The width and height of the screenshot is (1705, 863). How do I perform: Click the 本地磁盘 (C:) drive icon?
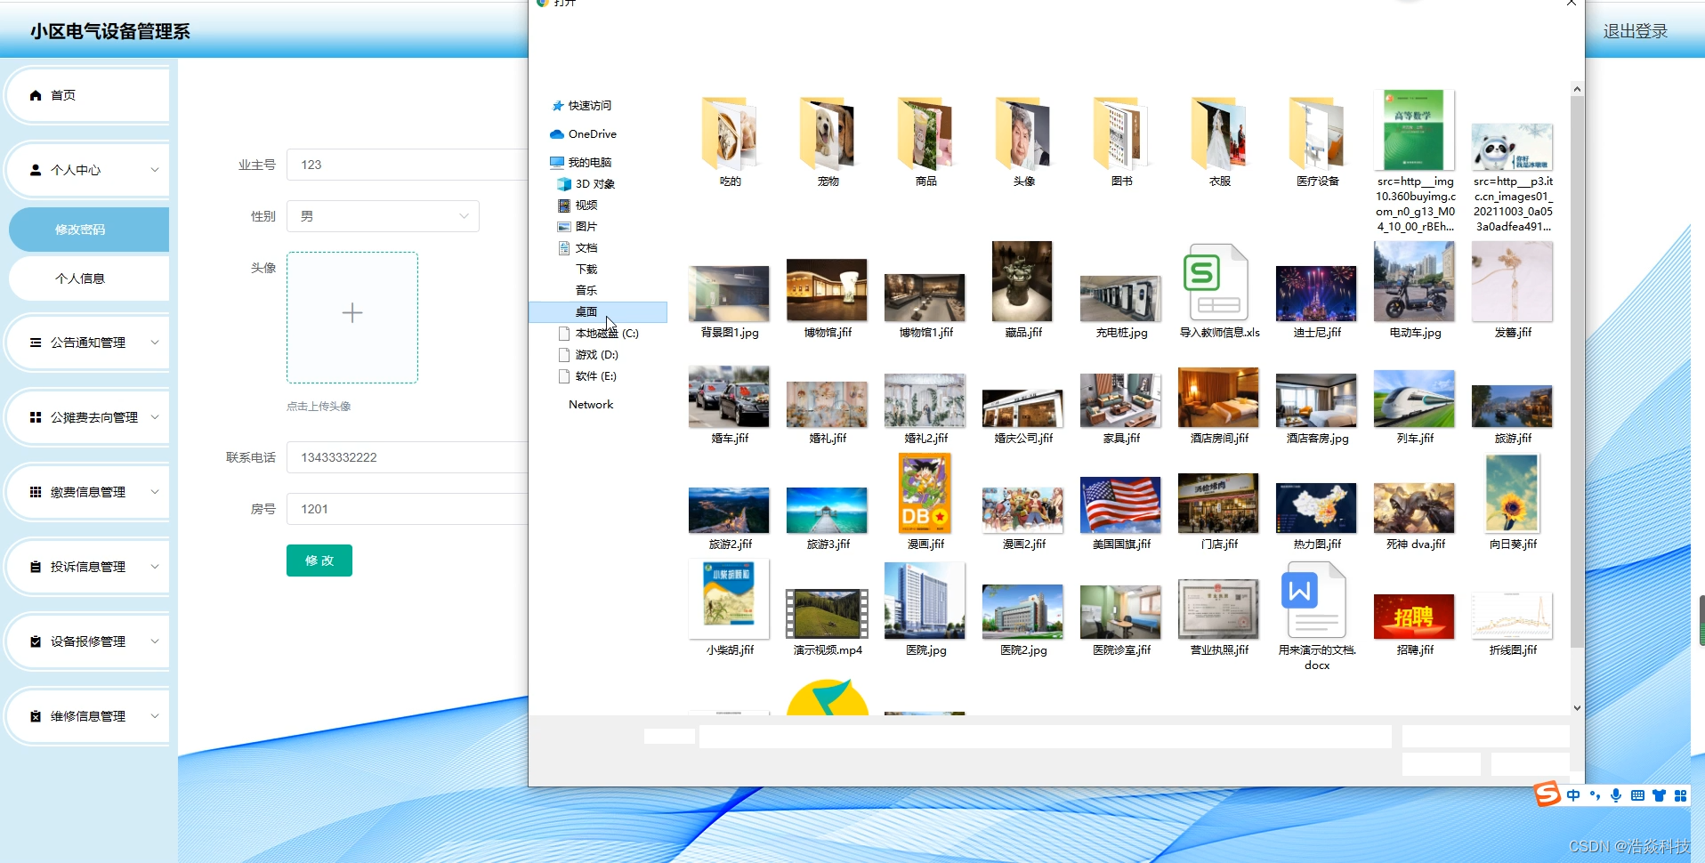pos(564,334)
